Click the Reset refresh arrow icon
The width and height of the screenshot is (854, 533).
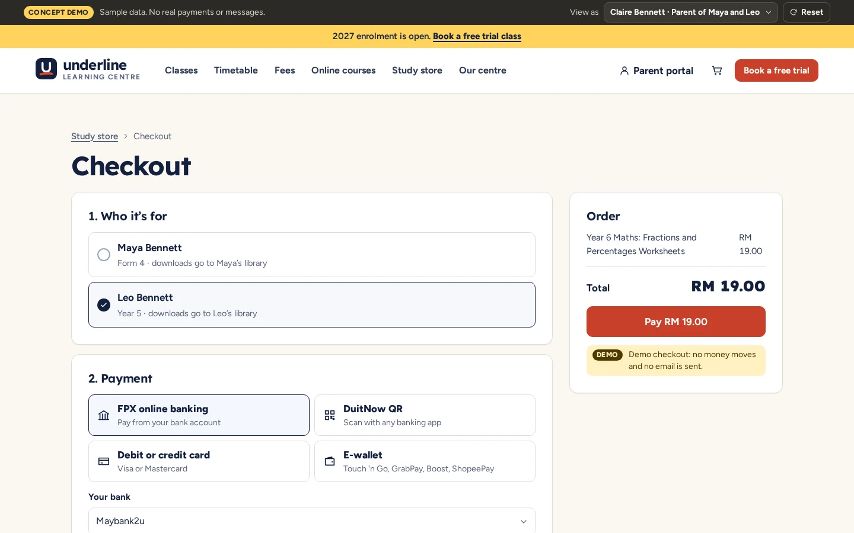coord(794,12)
